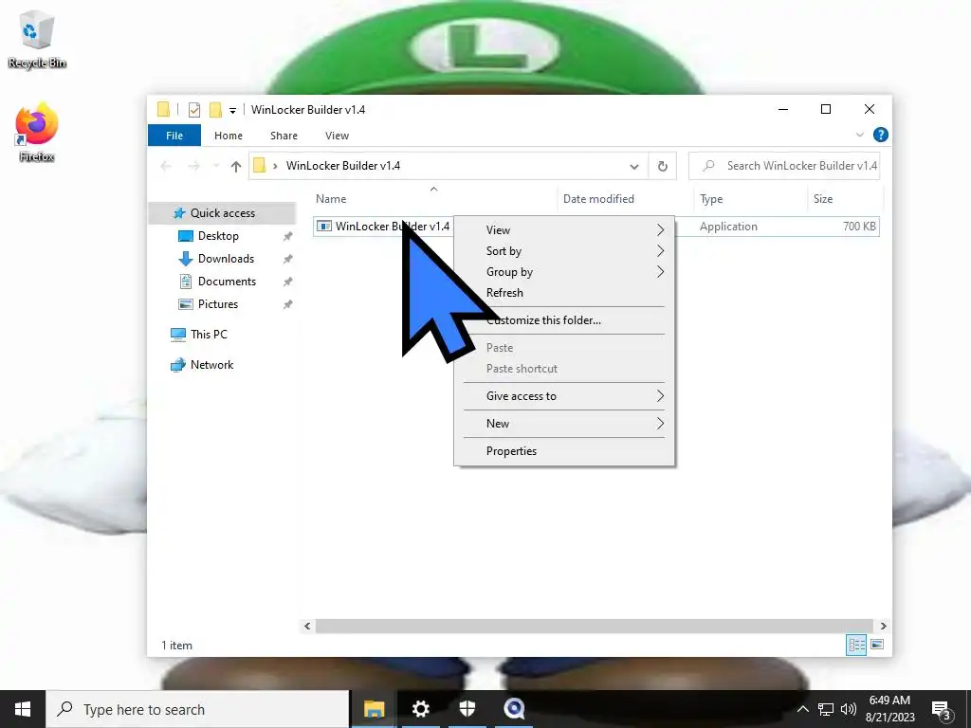Open the blue Help question mark icon
The width and height of the screenshot is (971, 728).
click(x=880, y=135)
